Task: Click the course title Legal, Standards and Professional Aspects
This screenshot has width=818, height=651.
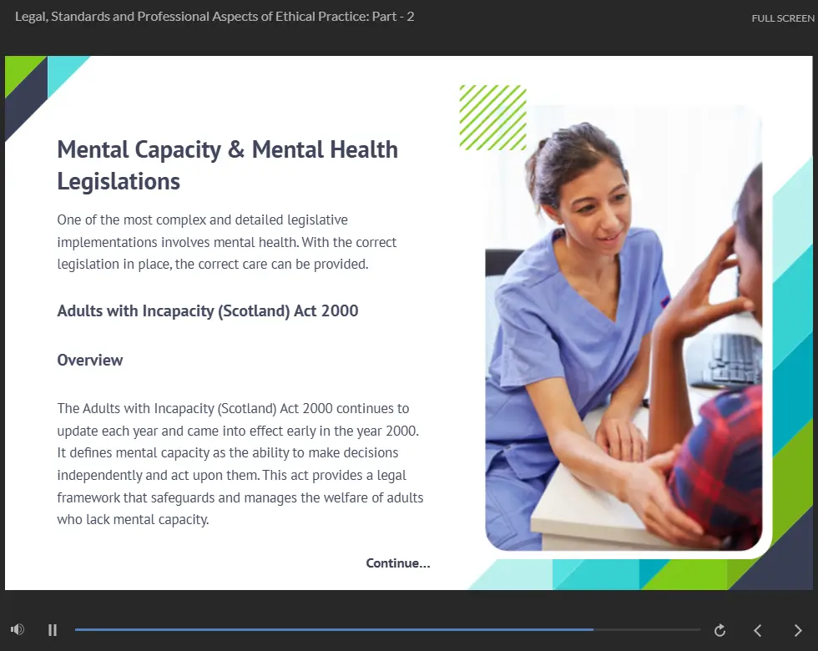Action: (215, 17)
